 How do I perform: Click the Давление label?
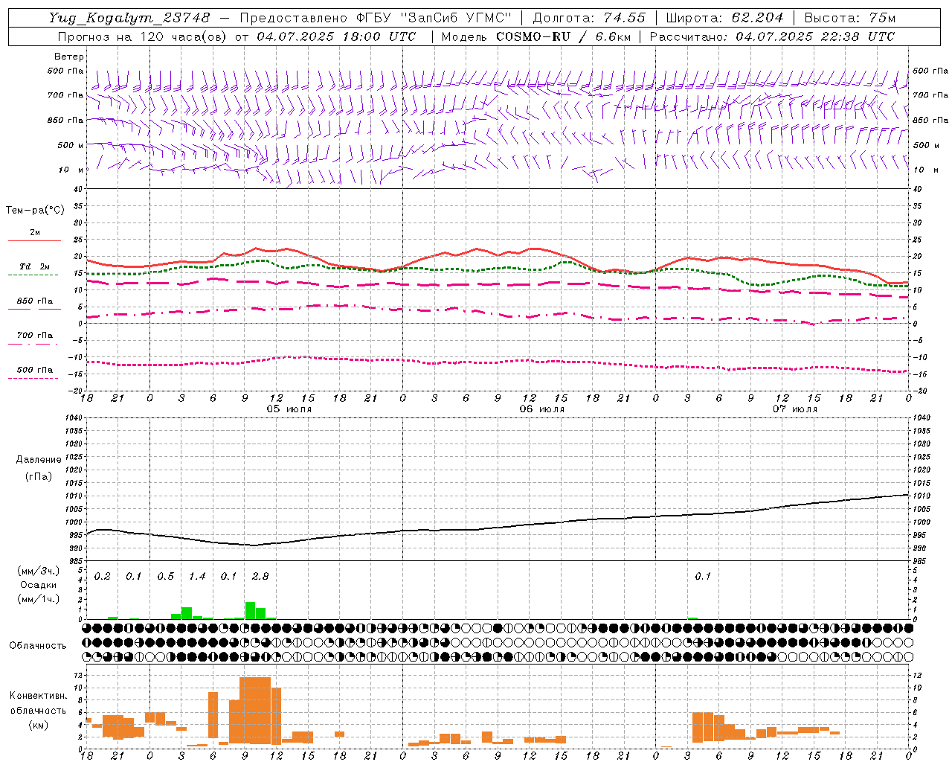tap(38, 460)
